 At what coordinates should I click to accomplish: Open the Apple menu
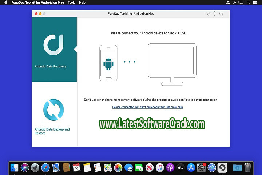click(x=6, y=3)
